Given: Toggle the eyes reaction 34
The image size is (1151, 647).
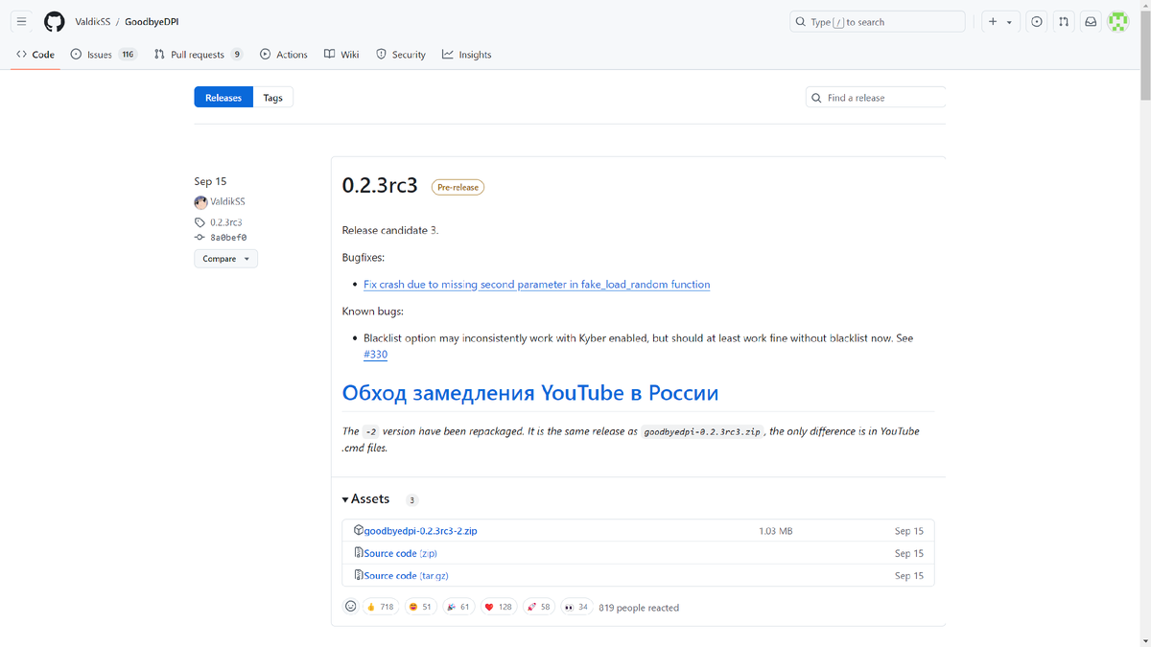Looking at the screenshot, I should pyautogui.click(x=576, y=607).
